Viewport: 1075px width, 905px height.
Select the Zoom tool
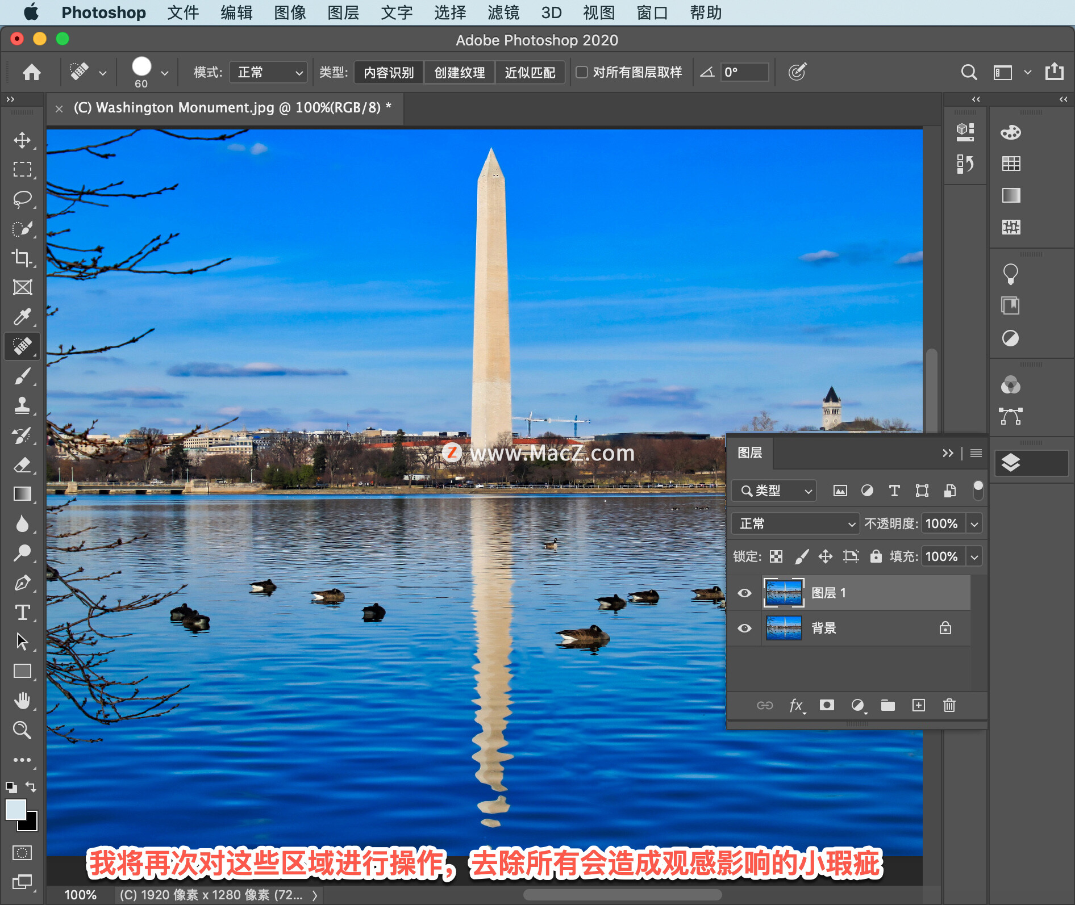pos(22,730)
